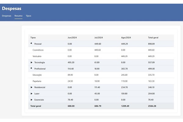Click the Tipos column header
Screen dimensions: 183x122
coord(33,38)
